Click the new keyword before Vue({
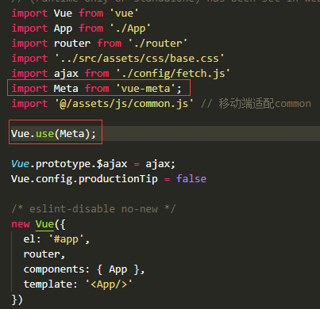The image size is (320, 309). [x=21, y=224]
